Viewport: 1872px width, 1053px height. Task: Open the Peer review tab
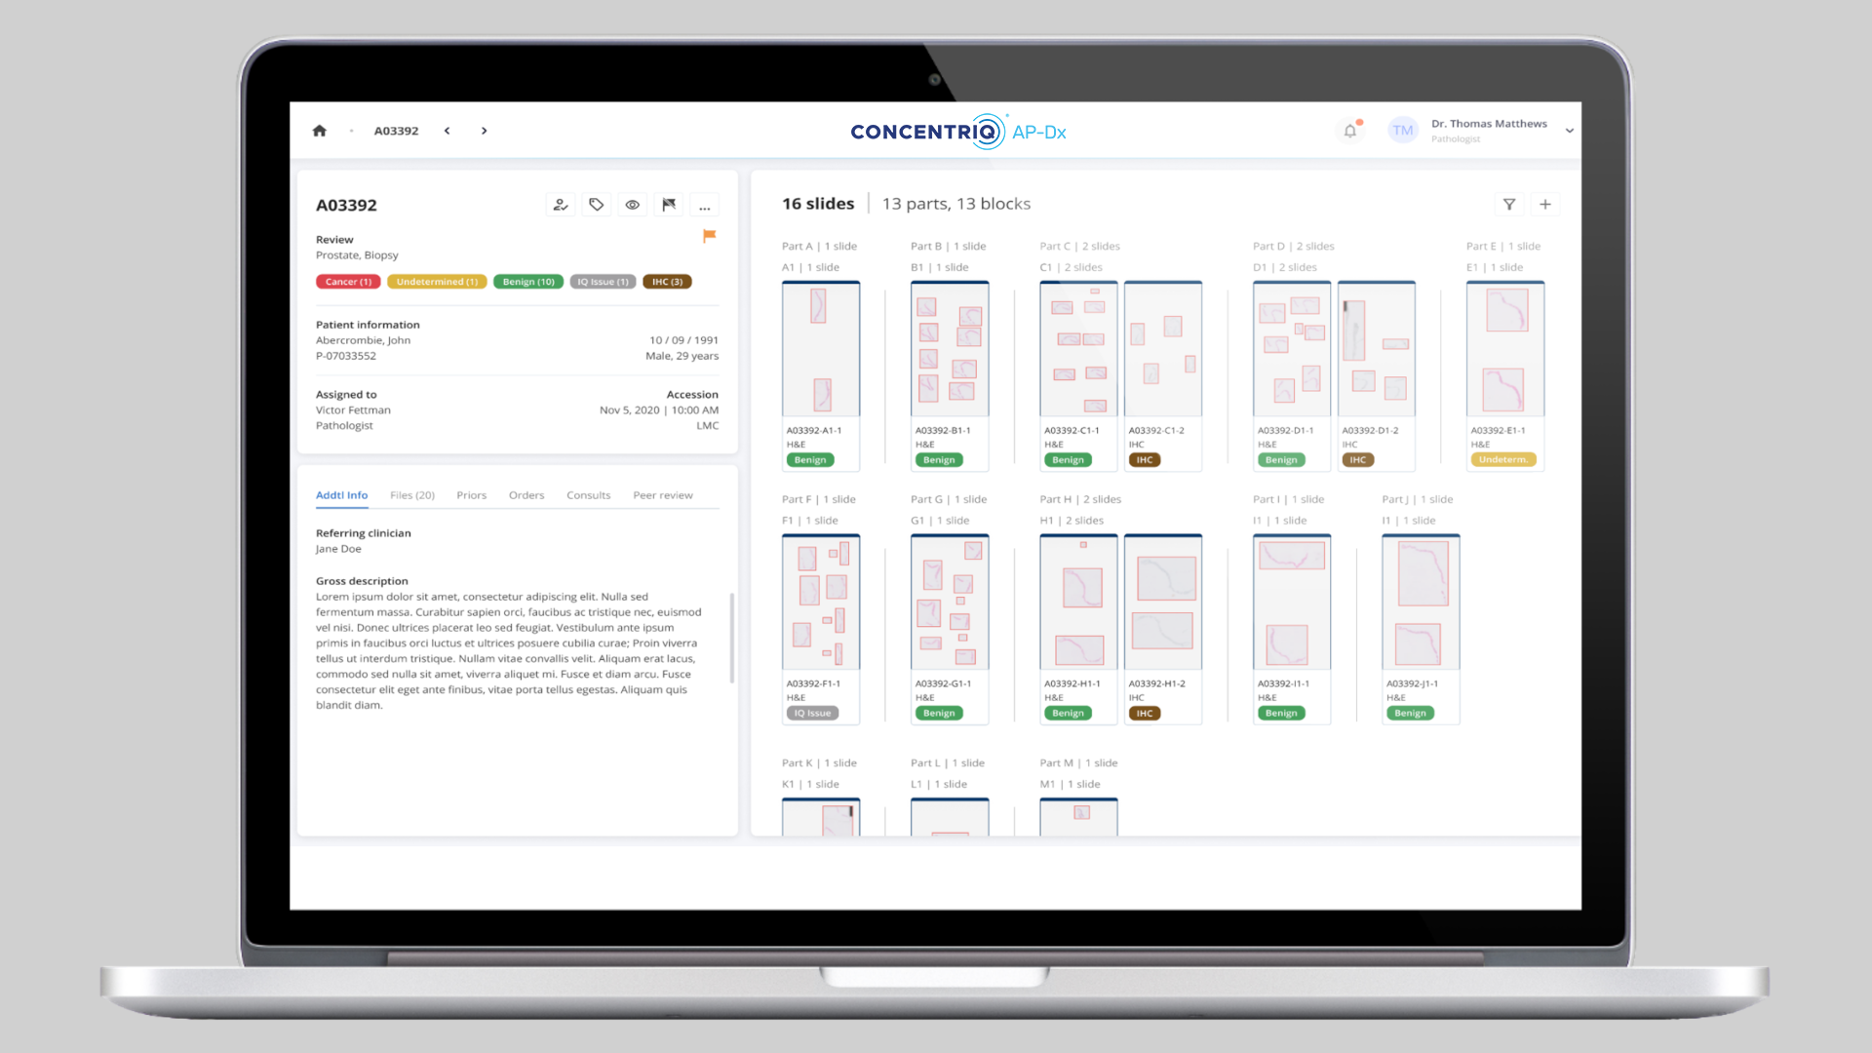pos(662,495)
